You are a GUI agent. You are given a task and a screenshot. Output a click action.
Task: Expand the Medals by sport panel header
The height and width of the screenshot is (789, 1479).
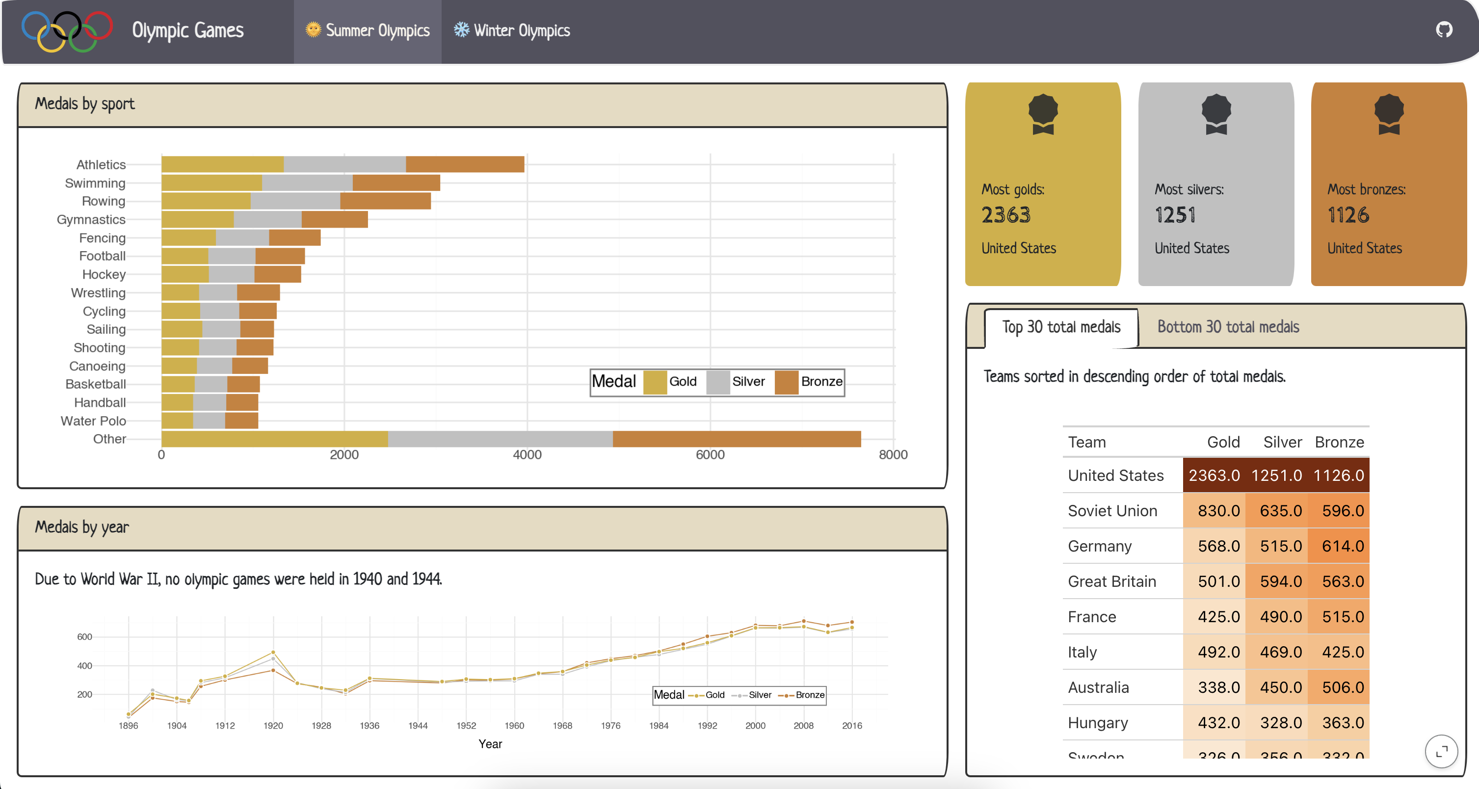85,105
